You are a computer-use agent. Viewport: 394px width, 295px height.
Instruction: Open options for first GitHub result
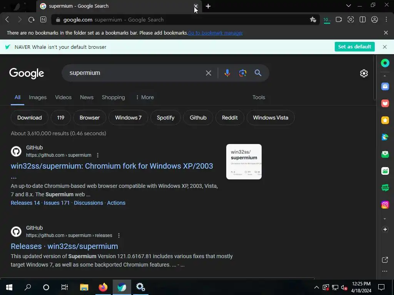pyautogui.click(x=98, y=155)
